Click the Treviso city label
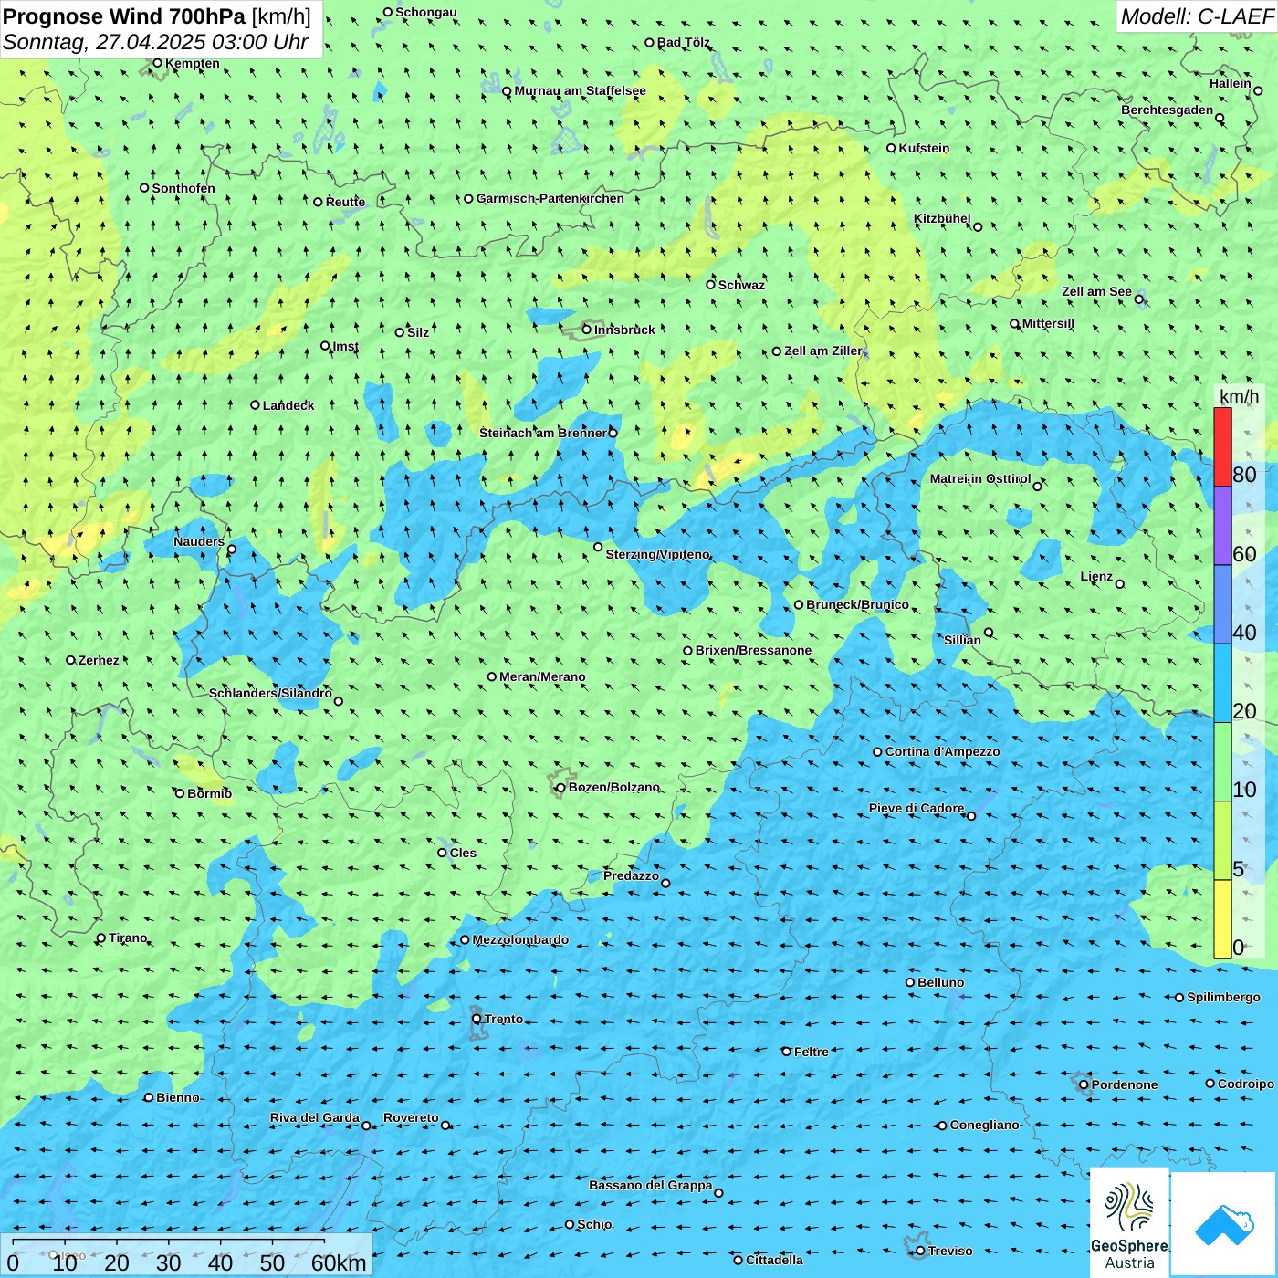 coord(950,1251)
